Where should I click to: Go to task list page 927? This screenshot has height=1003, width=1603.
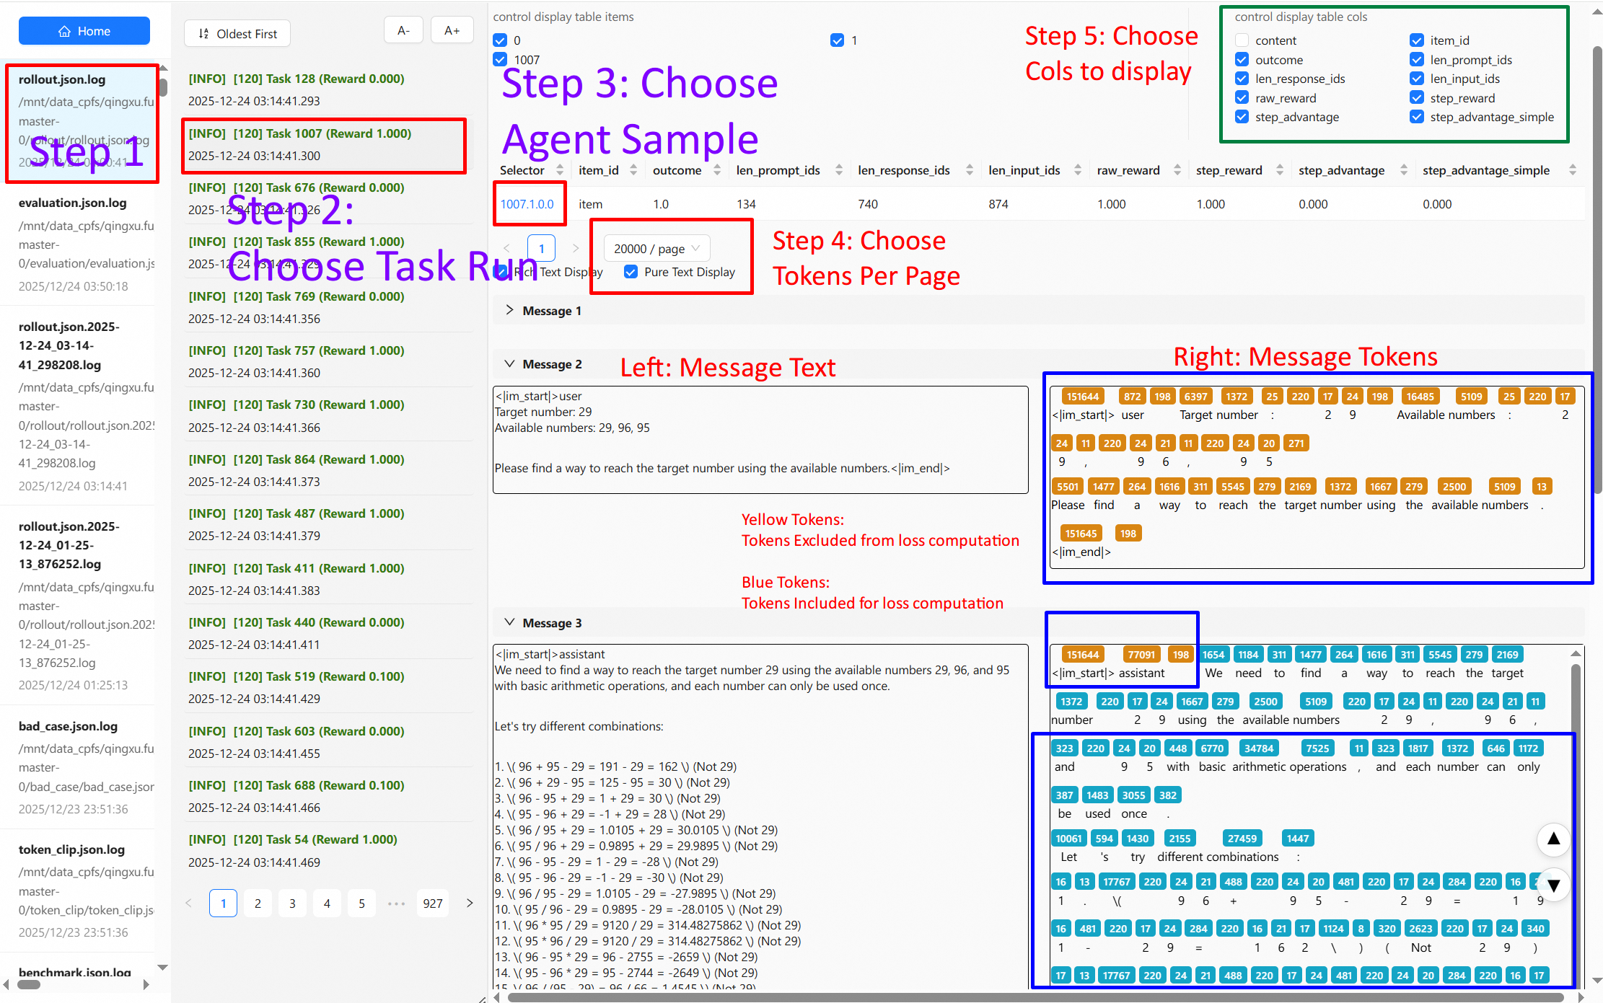pyautogui.click(x=433, y=903)
